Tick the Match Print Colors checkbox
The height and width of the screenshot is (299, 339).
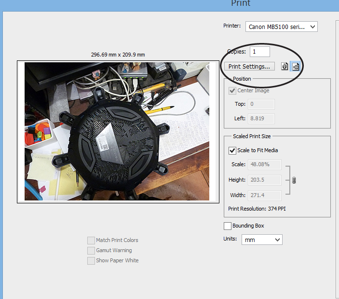click(91, 240)
